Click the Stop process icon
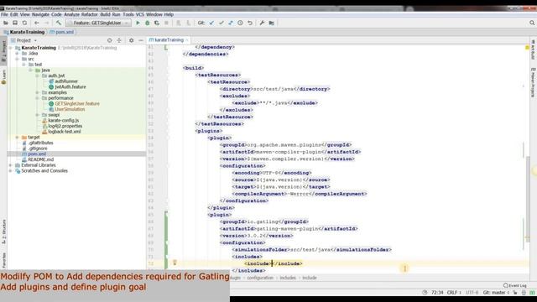This screenshot has height=302, width=537. pyautogui.click(x=166, y=23)
